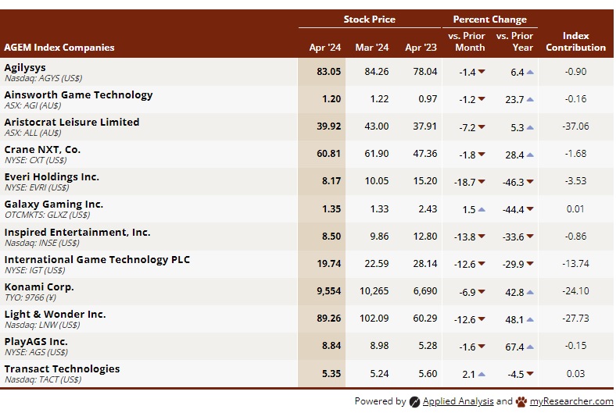The width and height of the screenshot is (616, 420).
Task: Click up arrow beside Galaxy Gaming 1.5
Action: [x=482, y=209]
